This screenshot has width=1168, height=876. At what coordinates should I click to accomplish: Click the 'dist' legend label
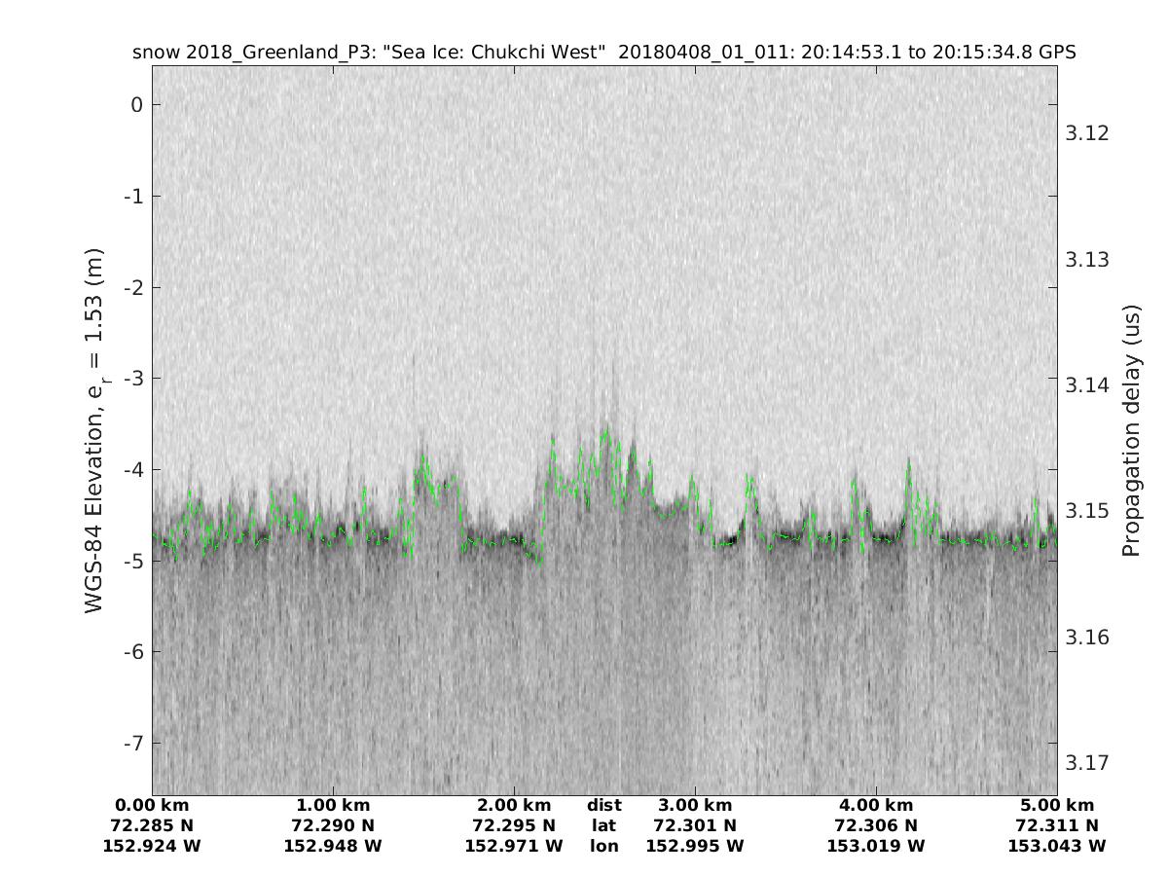pos(603,806)
